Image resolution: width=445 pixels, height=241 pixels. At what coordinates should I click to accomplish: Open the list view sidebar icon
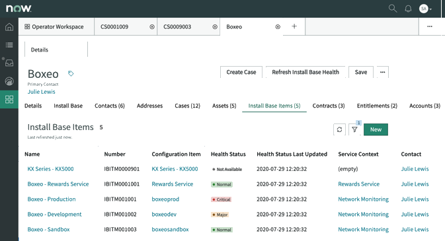pyautogui.click(x=9, y=45)
